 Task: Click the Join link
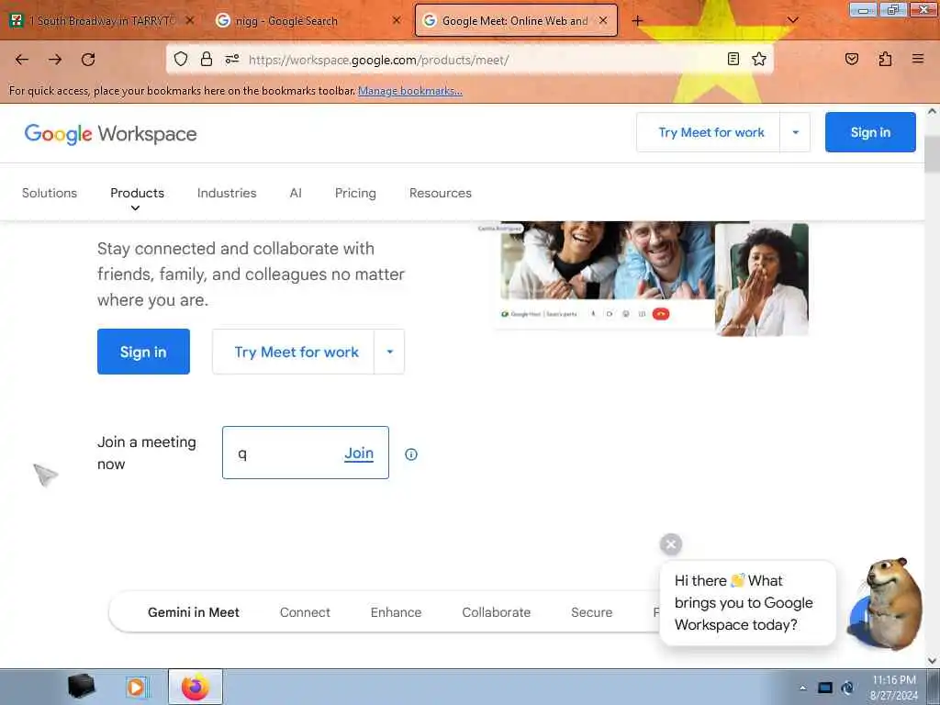pos(359,453)
